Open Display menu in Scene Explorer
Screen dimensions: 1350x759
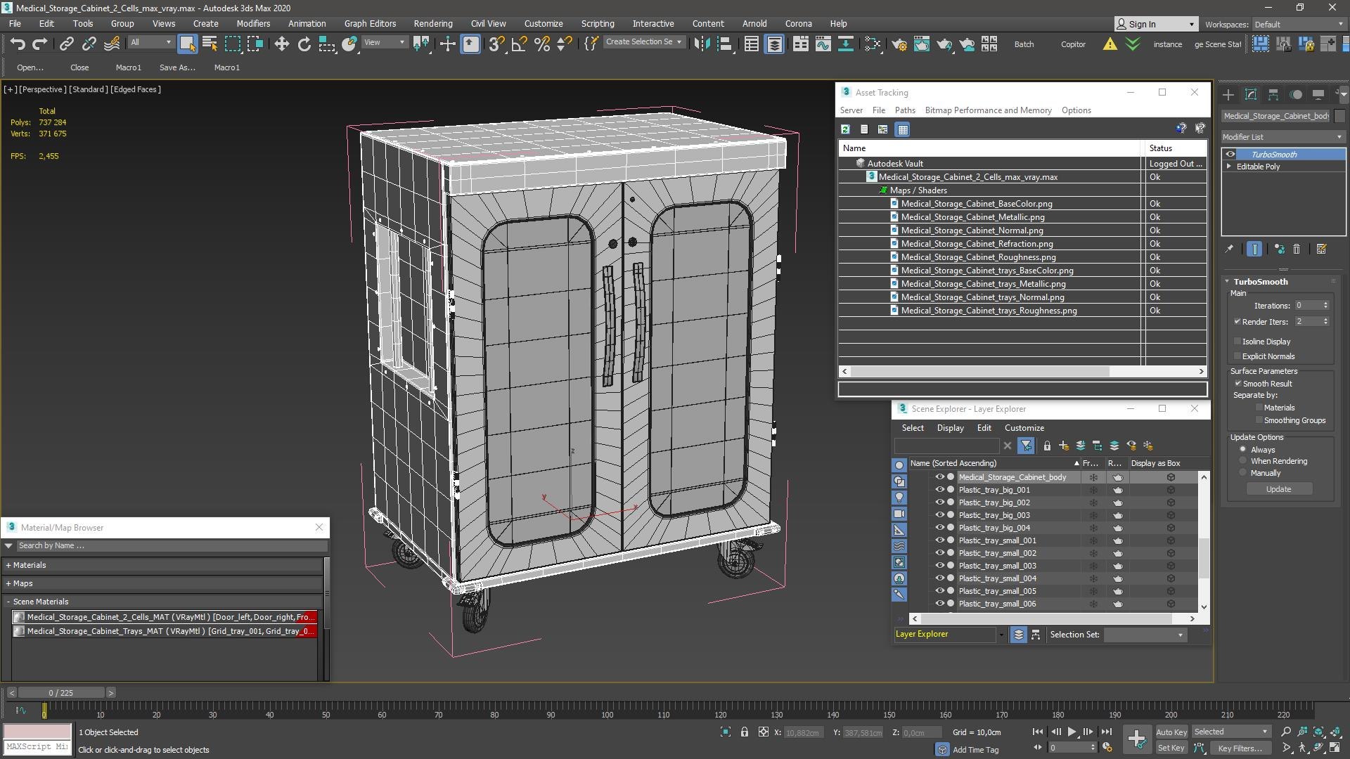[950, 428]
